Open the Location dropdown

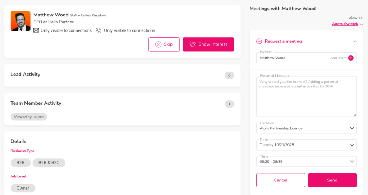tap(306, 128)
